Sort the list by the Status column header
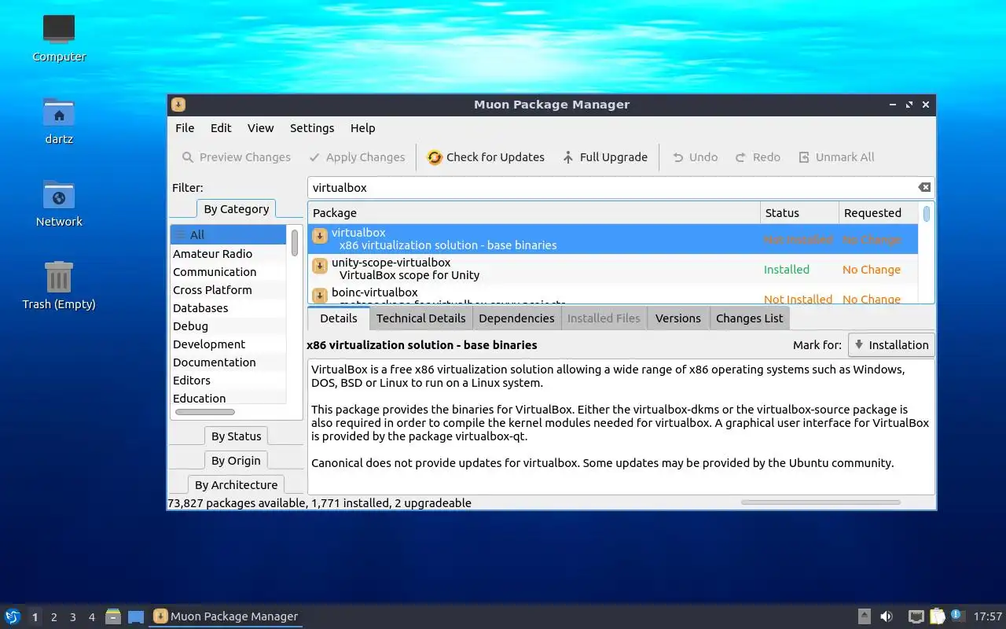The height and width of the screenshot is (629, 1006). pos(799,213)
